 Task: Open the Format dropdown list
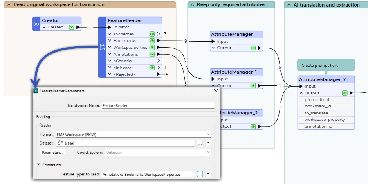[209, 134]
